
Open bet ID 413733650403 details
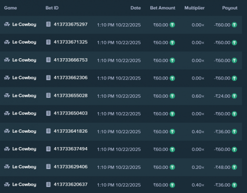71,113
